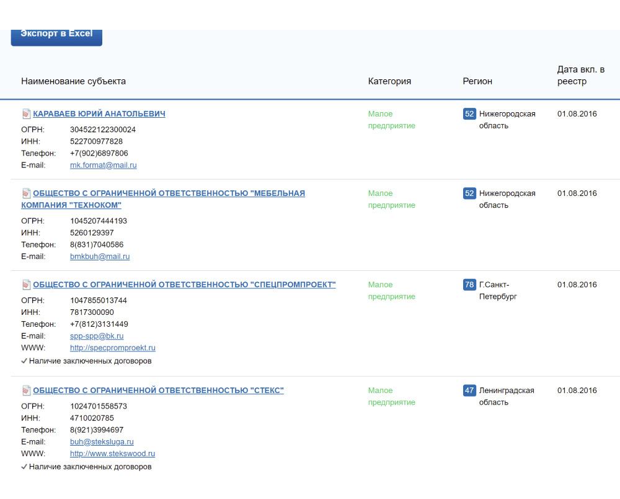Click region badge 47 for Ленинградская область
The image size is (620, 499).
(469, 391)
